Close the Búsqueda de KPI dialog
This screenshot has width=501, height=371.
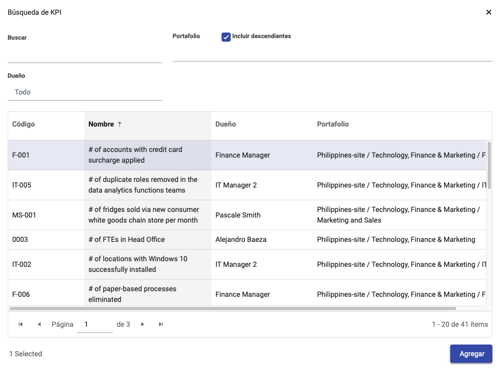(488, 12)
